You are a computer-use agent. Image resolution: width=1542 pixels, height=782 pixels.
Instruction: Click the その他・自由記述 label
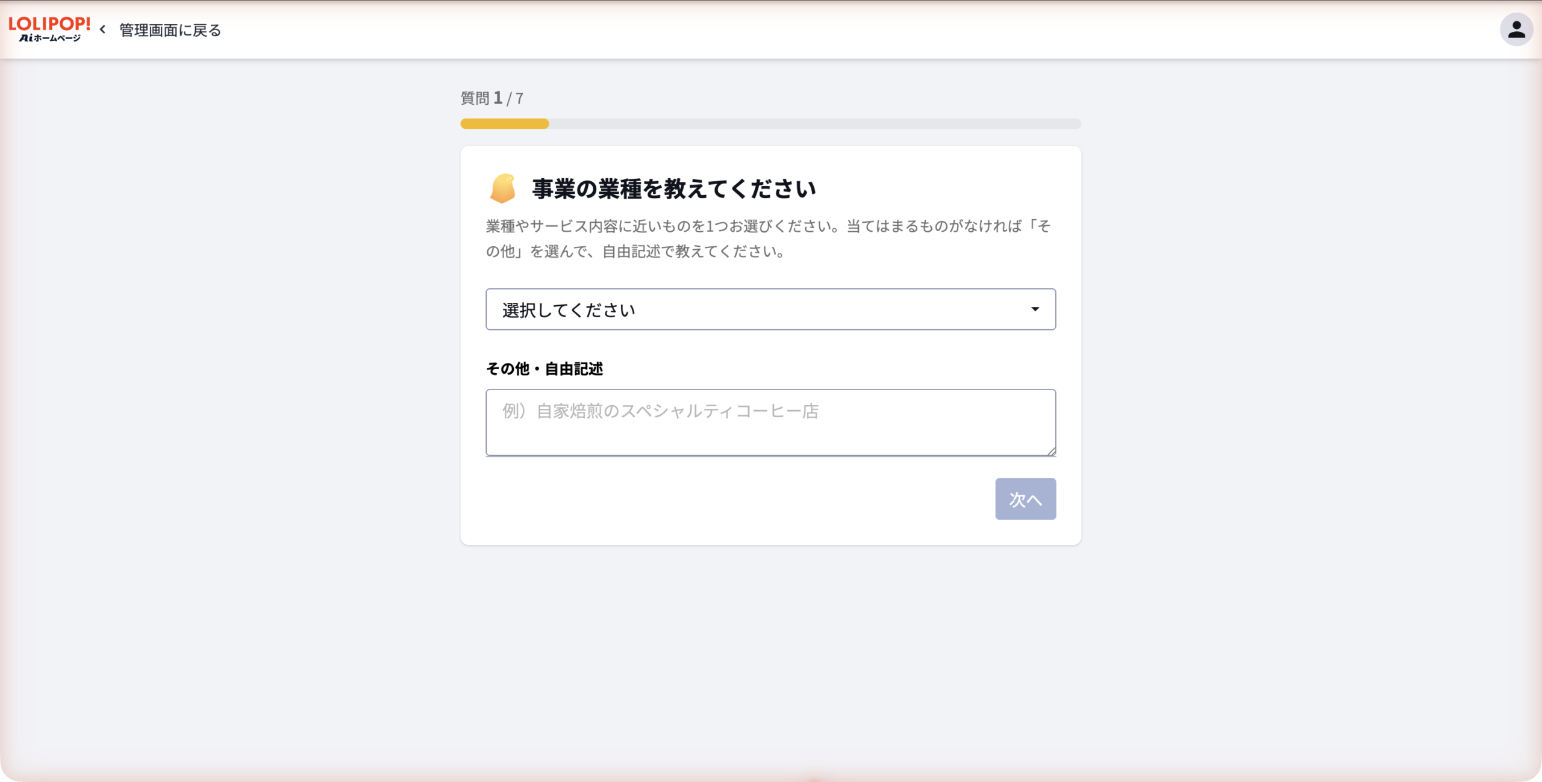click(x=544, y=368)
